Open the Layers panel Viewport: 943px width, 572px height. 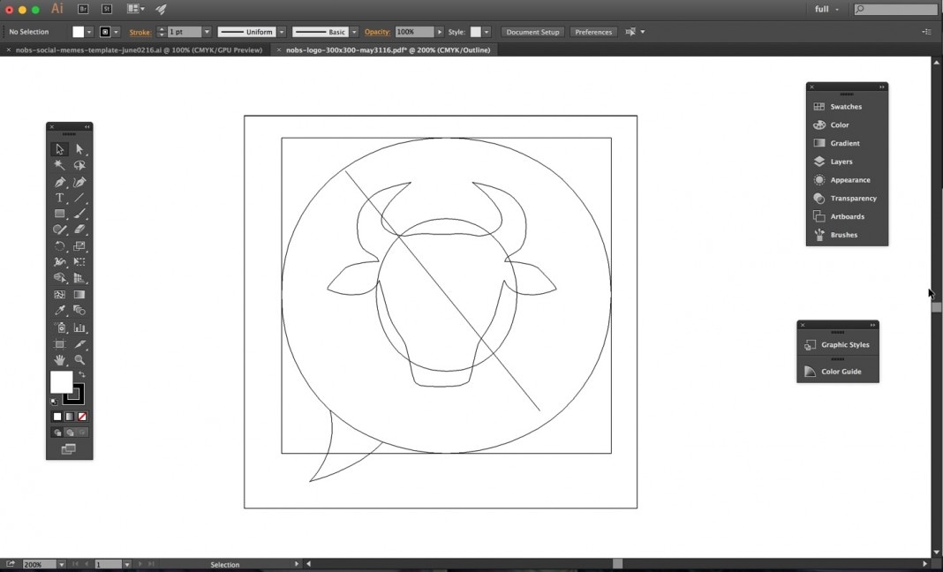point(841,162)
